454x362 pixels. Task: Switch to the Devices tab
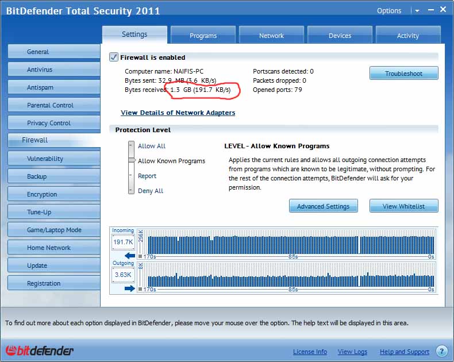coord(340,35)
